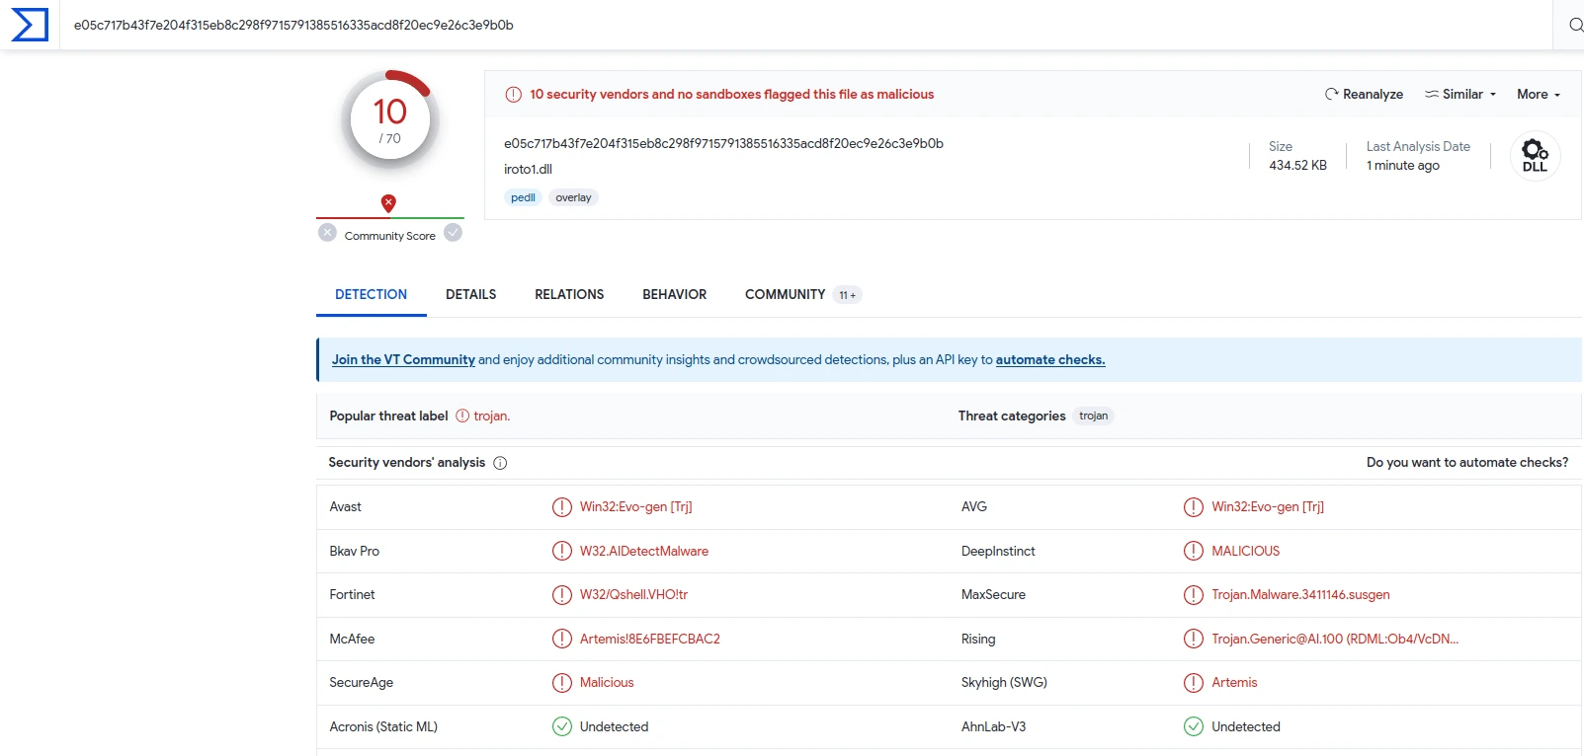Screen dimensions: 1584x756
Task: Click the DLL file type icon
Action: (x=1535, y=156)
